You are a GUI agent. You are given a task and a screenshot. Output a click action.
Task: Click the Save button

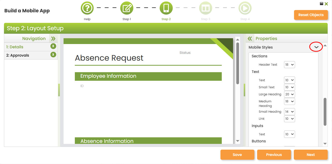coord(237,155)
